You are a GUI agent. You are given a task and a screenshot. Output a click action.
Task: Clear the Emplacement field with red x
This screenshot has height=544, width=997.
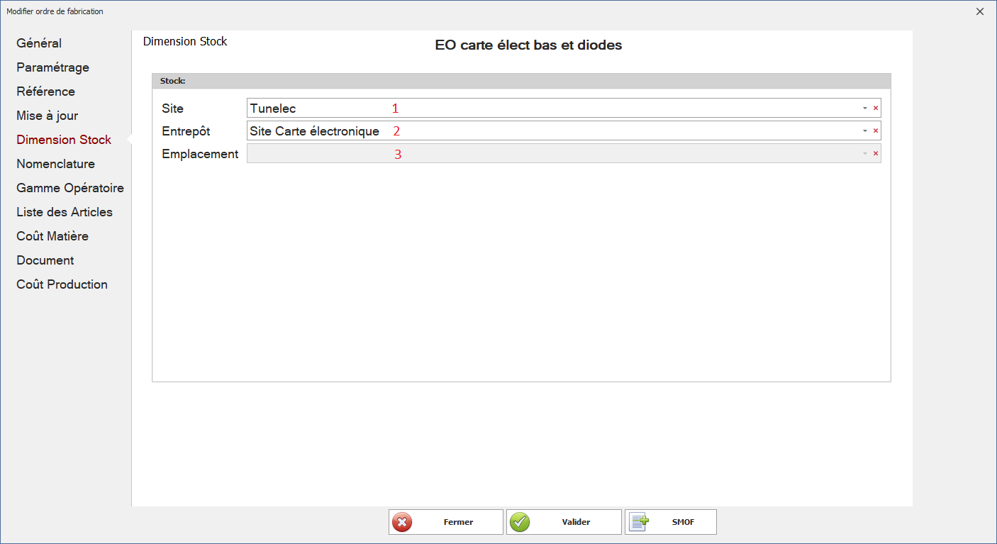(x=875, y=154)
